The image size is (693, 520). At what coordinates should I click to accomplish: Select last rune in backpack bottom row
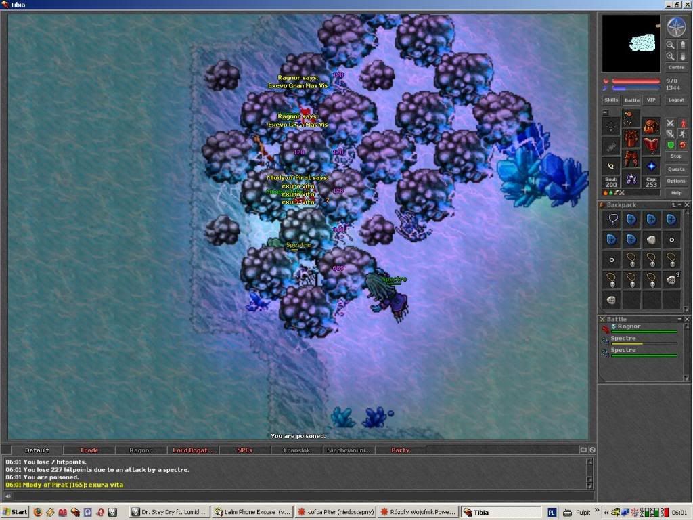pos(612,300)
